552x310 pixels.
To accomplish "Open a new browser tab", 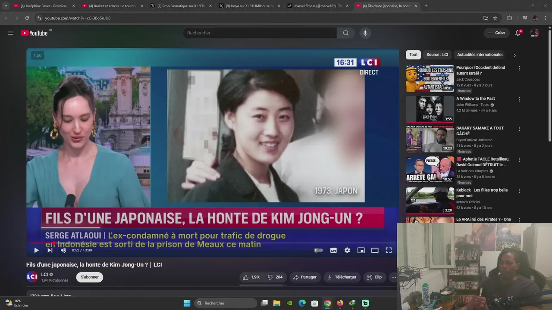I will tap(426, 6).
